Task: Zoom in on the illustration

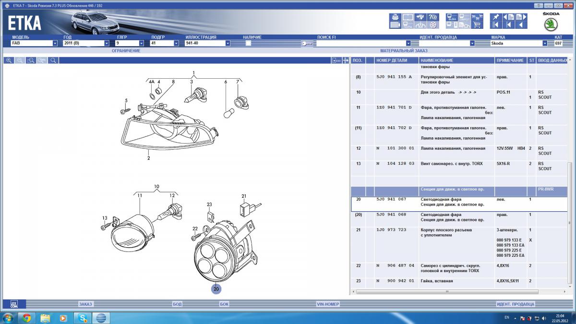Action: tap(9, 60)
